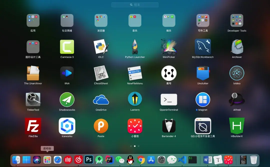Screen dimensions: 270x167
Task: Launch the ivideo app
Action: point(237,73)
